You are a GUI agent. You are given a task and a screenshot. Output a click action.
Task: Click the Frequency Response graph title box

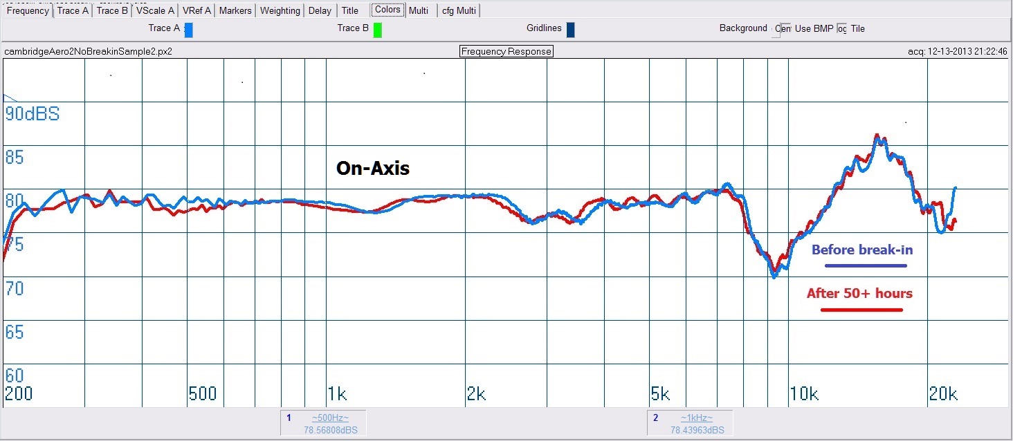tap(506, 52)
